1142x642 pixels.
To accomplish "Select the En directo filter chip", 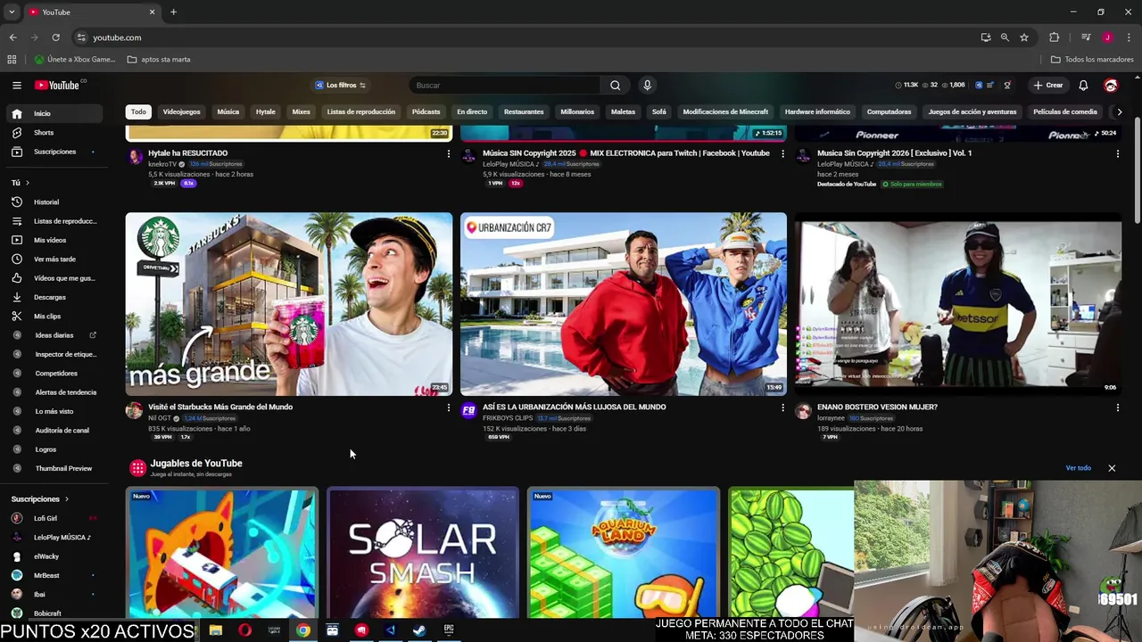I will pos(472,112).
